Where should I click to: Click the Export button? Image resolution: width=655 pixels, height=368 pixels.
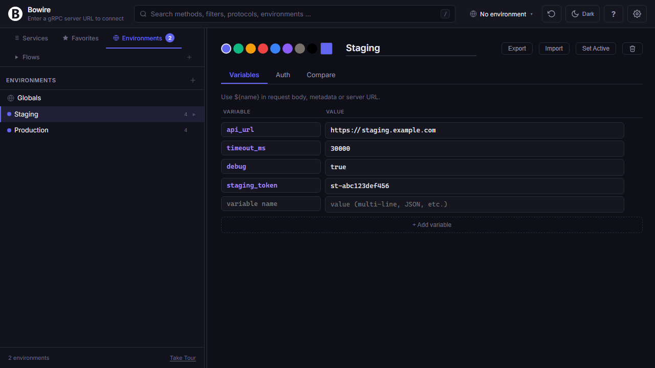[517, 49]
